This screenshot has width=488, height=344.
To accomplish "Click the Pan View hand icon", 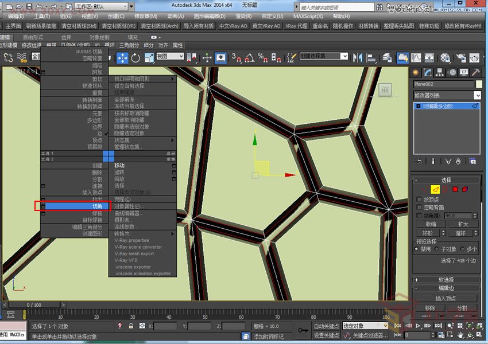I will pos(460,335).
